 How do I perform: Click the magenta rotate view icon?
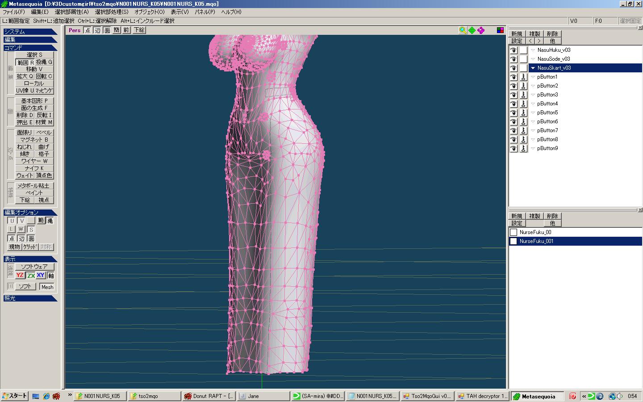[481, 30]
